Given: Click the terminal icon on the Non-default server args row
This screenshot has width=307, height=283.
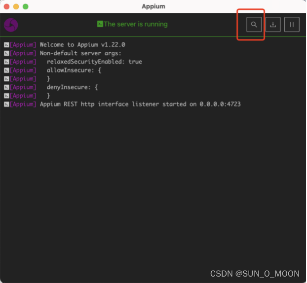Looking at the screenshot, I should coord(6,53).
